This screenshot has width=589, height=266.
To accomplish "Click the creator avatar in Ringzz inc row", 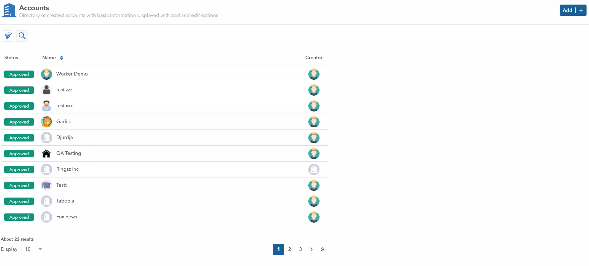I will click(314, 169).
